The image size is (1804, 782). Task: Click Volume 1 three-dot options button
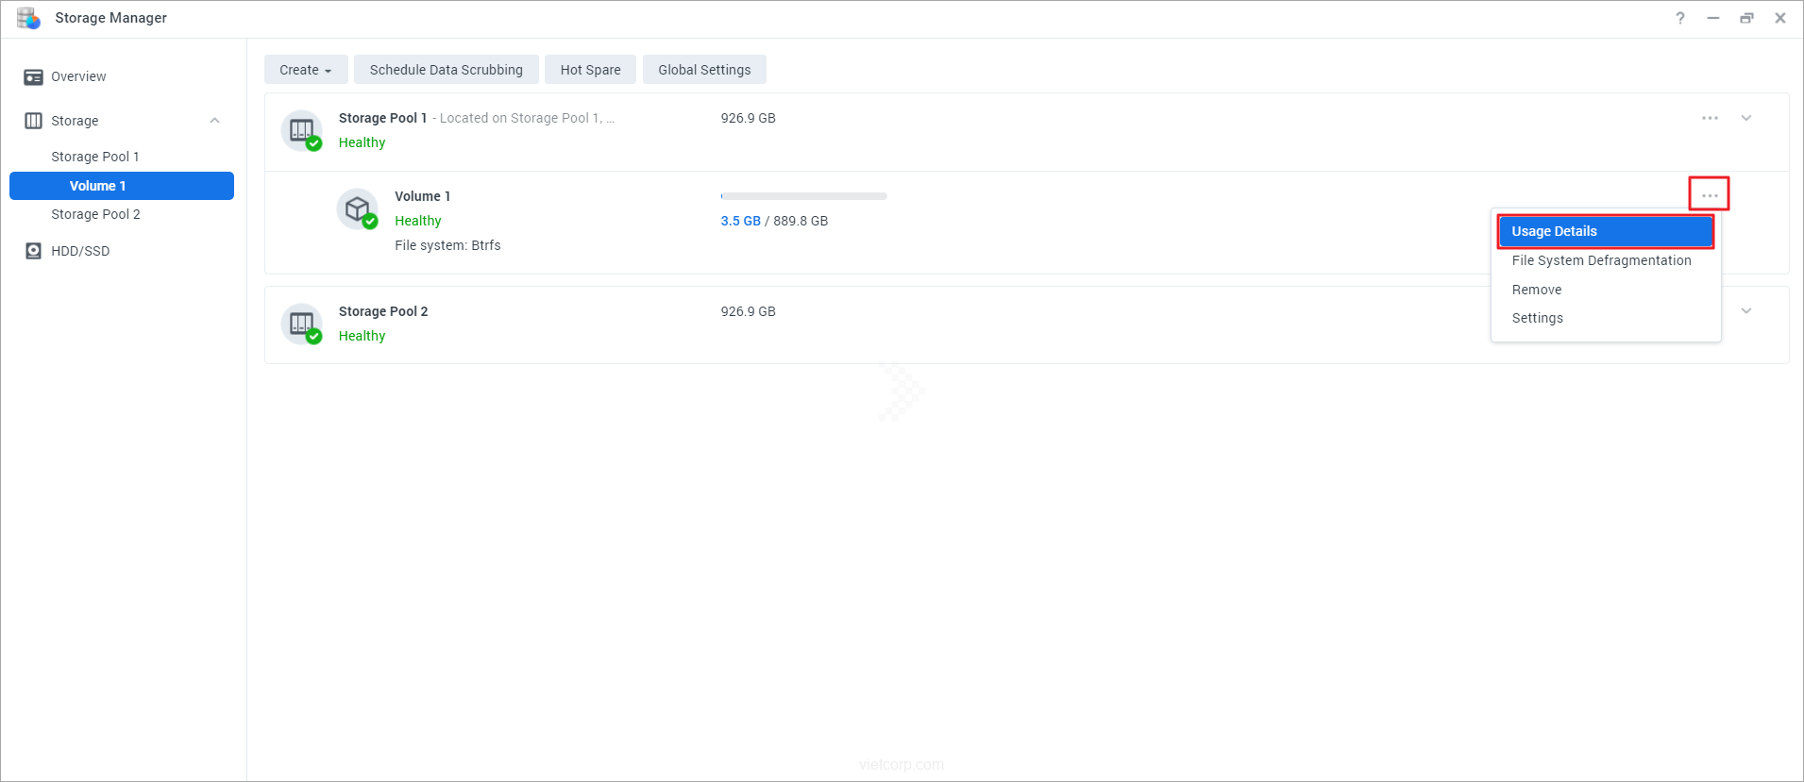[x=1710, y=195]
